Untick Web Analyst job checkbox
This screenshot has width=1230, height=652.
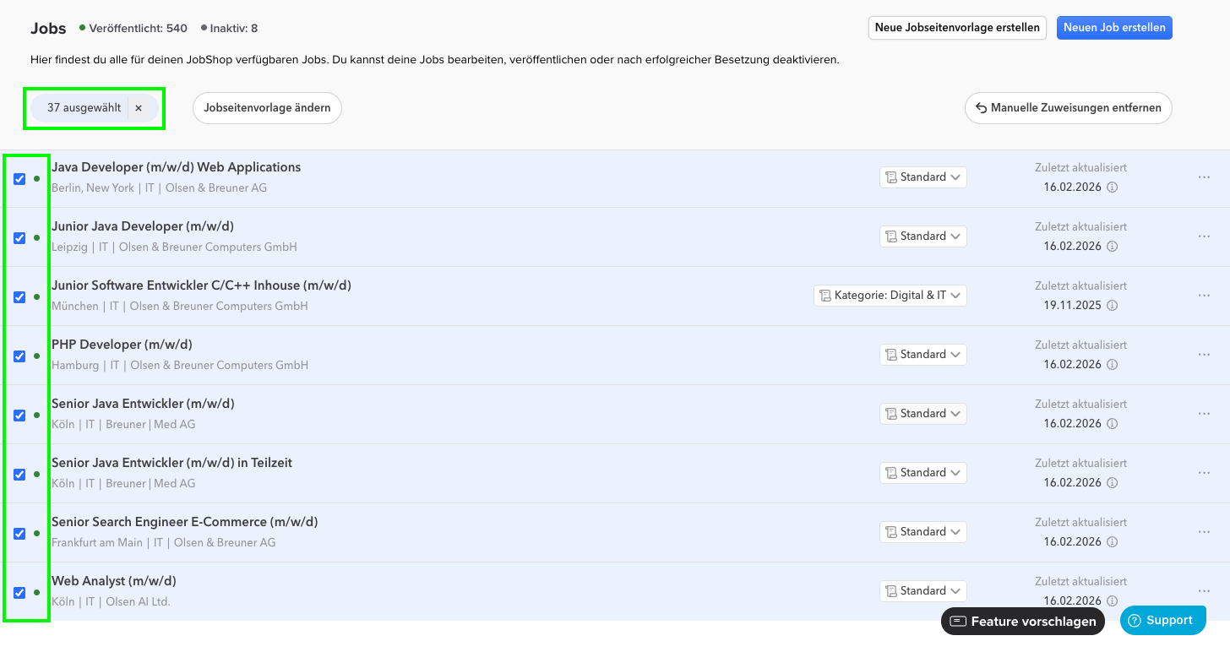click(x=19, y=593)
